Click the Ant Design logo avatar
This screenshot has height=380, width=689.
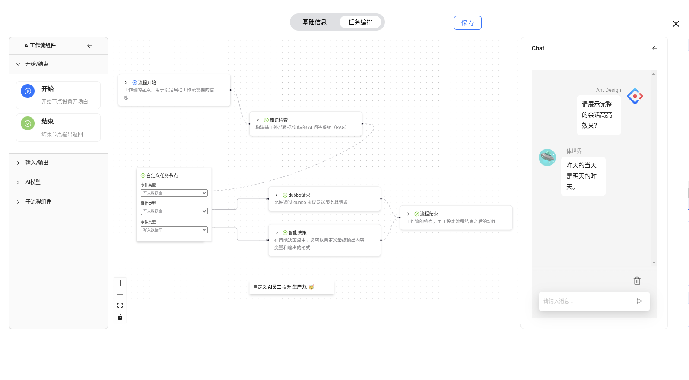pos(635,96)
